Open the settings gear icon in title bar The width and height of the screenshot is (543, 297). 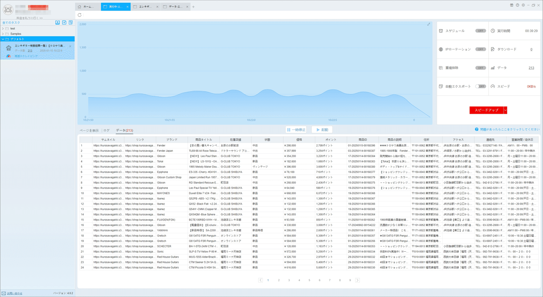523,5
